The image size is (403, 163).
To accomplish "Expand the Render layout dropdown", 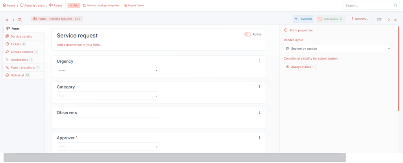I will tap(337, 49).
